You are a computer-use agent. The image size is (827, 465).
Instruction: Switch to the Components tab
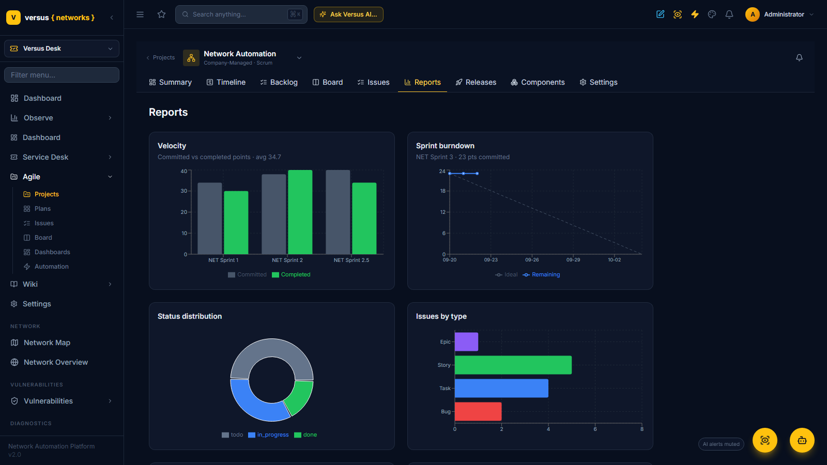coord(538,82)
